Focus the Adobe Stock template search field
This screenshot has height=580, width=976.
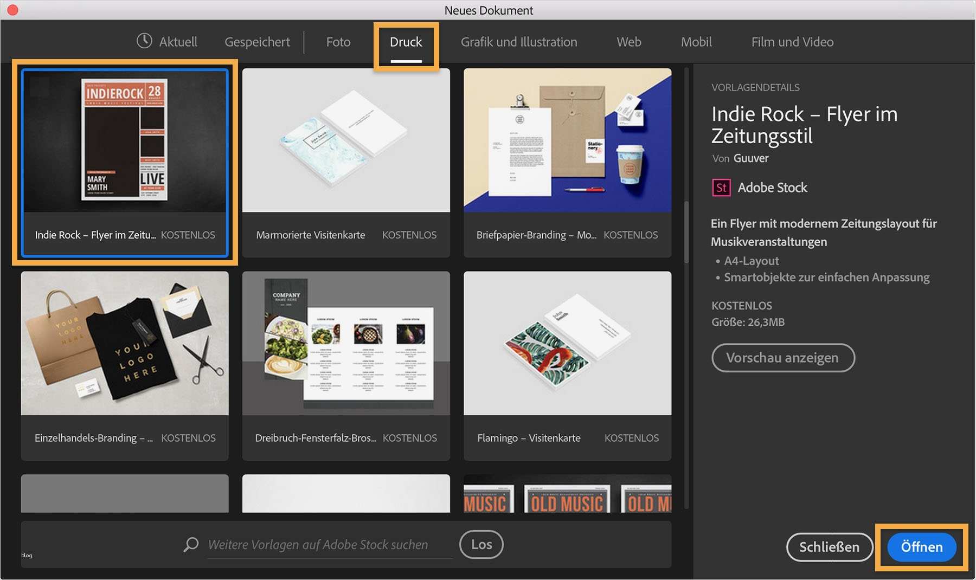tap(330, 545)
